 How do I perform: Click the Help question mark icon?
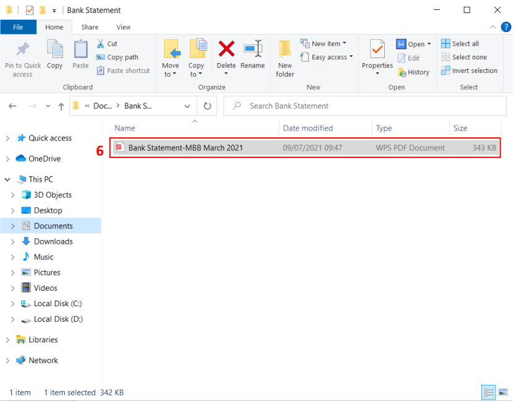tap(506, 27)
